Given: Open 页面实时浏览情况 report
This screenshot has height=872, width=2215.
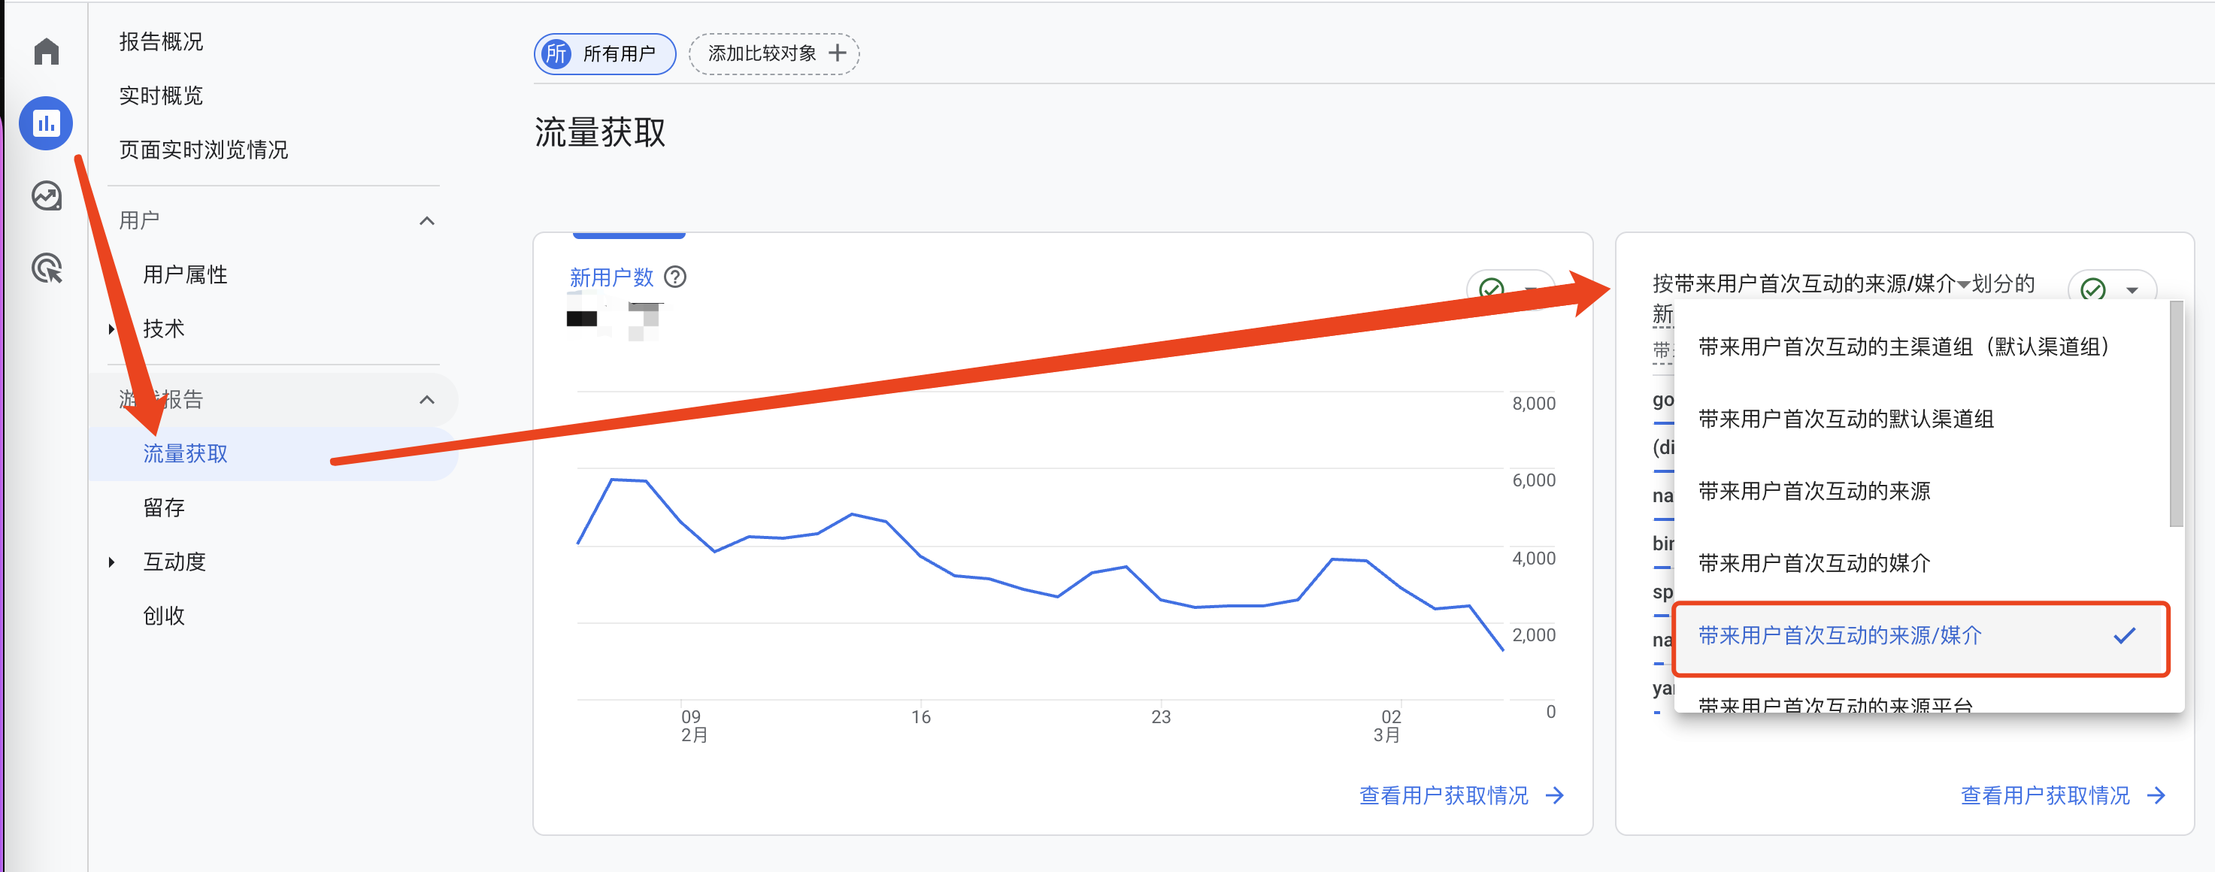Looking at the screenshot, I should click(204, 150).
